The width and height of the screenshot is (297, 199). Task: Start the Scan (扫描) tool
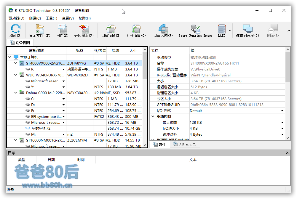62,31
